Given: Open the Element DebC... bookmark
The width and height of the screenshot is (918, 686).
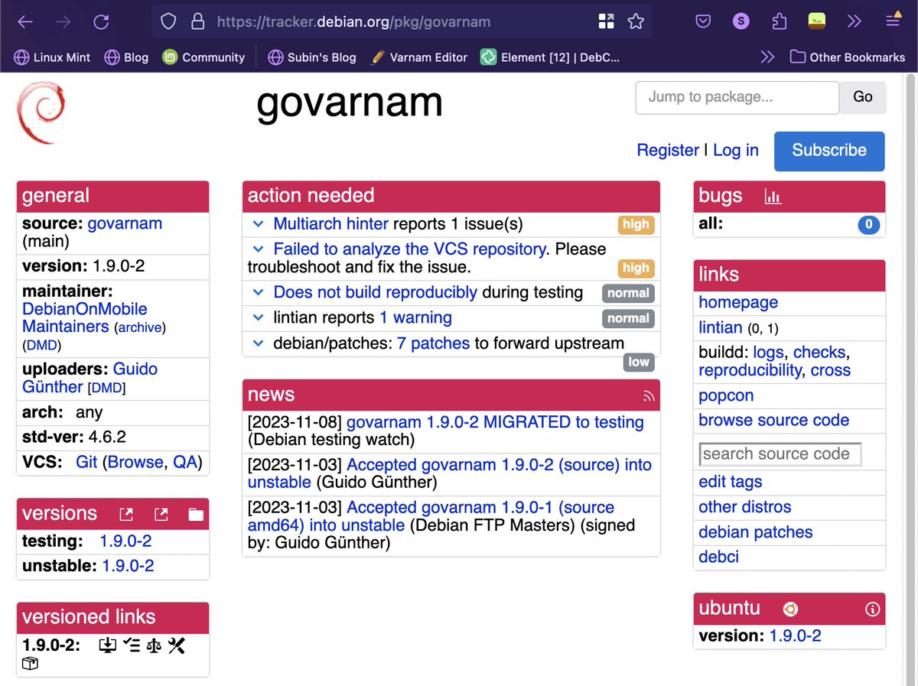Looking at the screenshot, I should (x=550, y=57).
